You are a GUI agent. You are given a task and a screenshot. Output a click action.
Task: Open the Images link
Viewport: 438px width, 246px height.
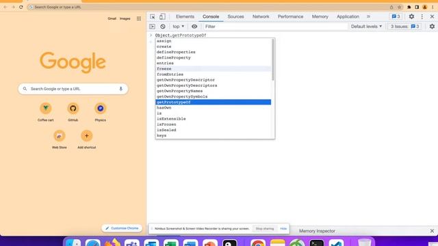pyautogui.click(x=125, y=18)
